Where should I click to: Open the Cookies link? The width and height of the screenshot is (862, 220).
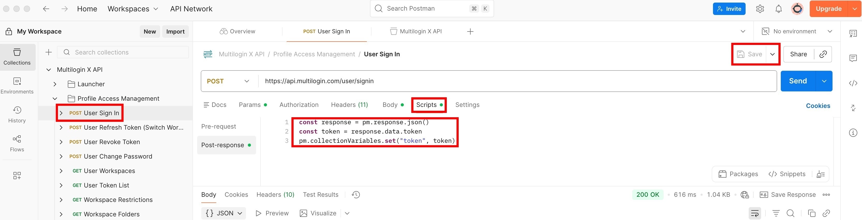point(818,106)
